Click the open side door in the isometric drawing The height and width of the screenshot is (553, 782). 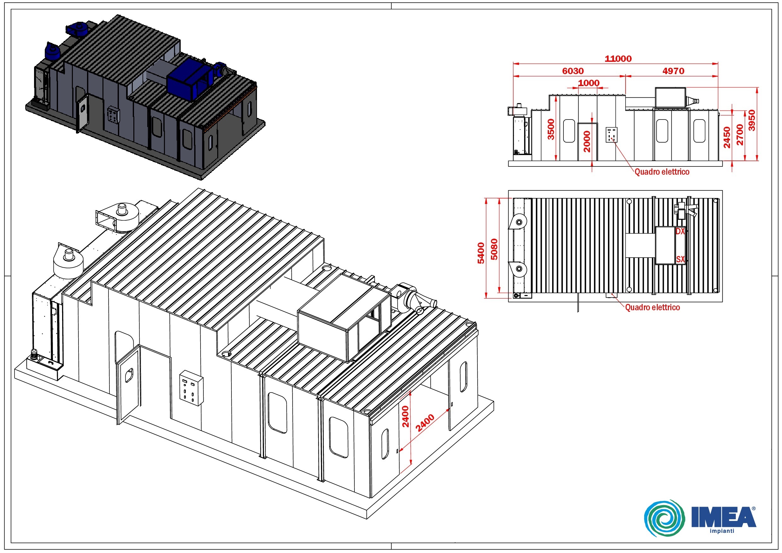coord(128,385)
